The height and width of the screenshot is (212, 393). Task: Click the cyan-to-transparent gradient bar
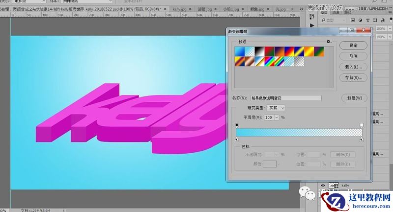click(x=299, y=132)
